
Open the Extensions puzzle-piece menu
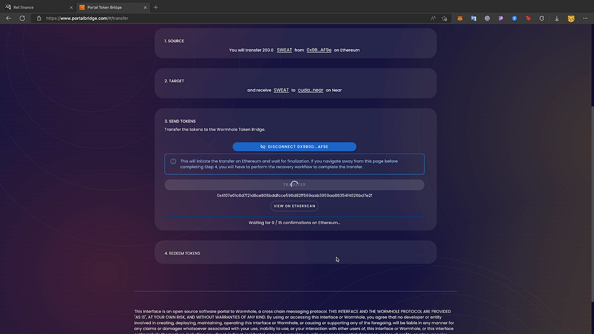[x=542, y=18]
